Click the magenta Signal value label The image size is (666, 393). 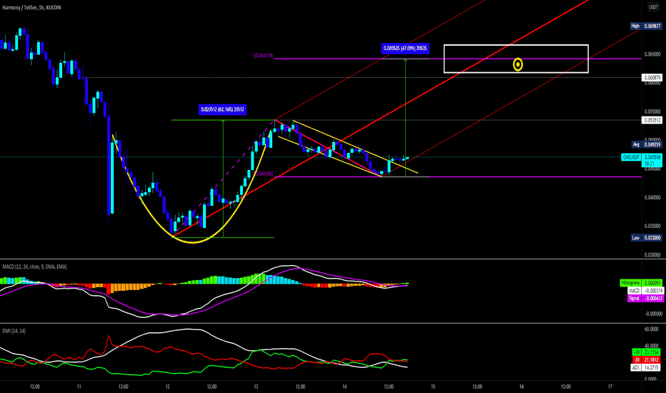[x=645, y=298]
